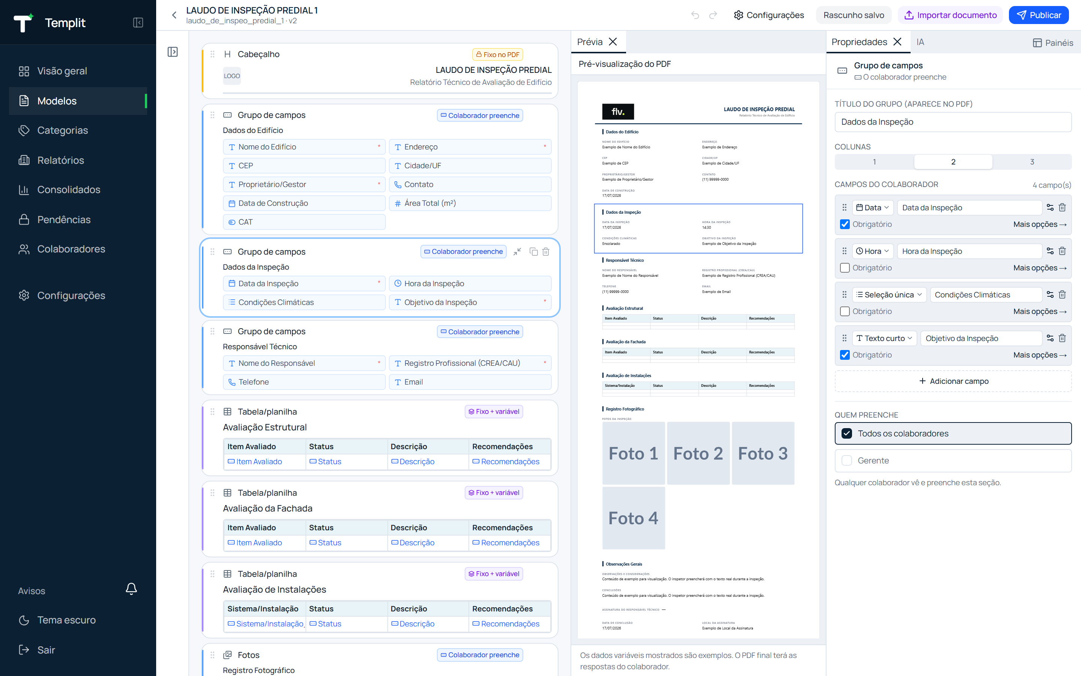Open Visão geral in sidebar
This screenshot has height=676, width=1081.
[x=78, y=71]
